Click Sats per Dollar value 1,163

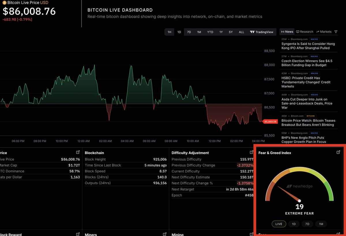(75, 177)
